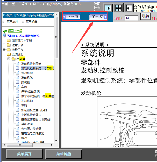Screen dimensions: 157x162
Task: Click checkbox-like icon before top 菜单展开
Action: (x=4, y=22)
